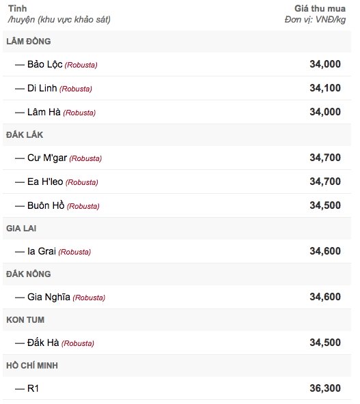Select the Lâm Hà Robusta entry

tap(177, 112)
